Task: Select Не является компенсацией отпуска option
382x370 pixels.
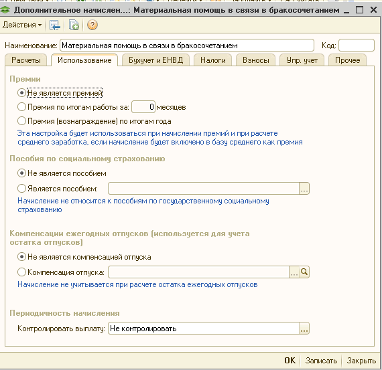Action: (x=21, y=257)
